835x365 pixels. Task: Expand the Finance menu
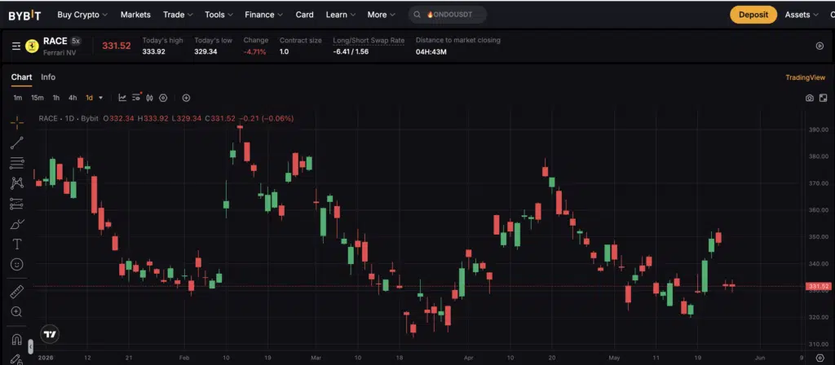click(x=264, y=15)
